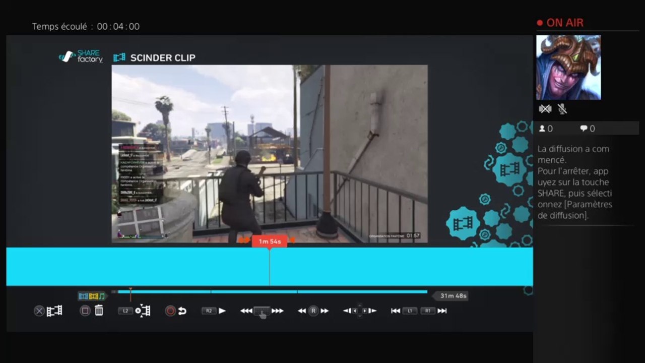
Task: Click the comments speech bubble icon
Action: coord(584,129)
